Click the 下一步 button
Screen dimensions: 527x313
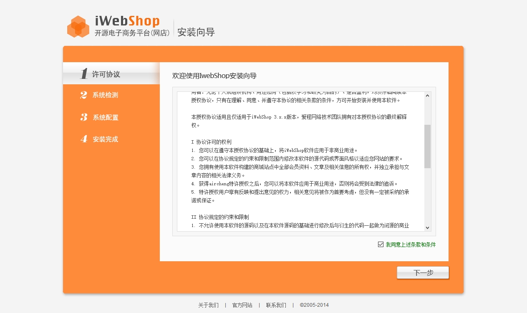click(423, 273)
